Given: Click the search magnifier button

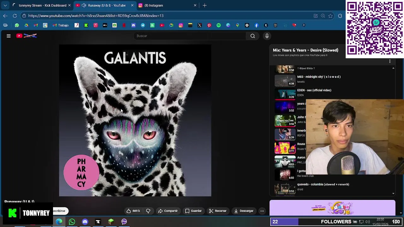Looking at the screenshot, I should point(252,36).
